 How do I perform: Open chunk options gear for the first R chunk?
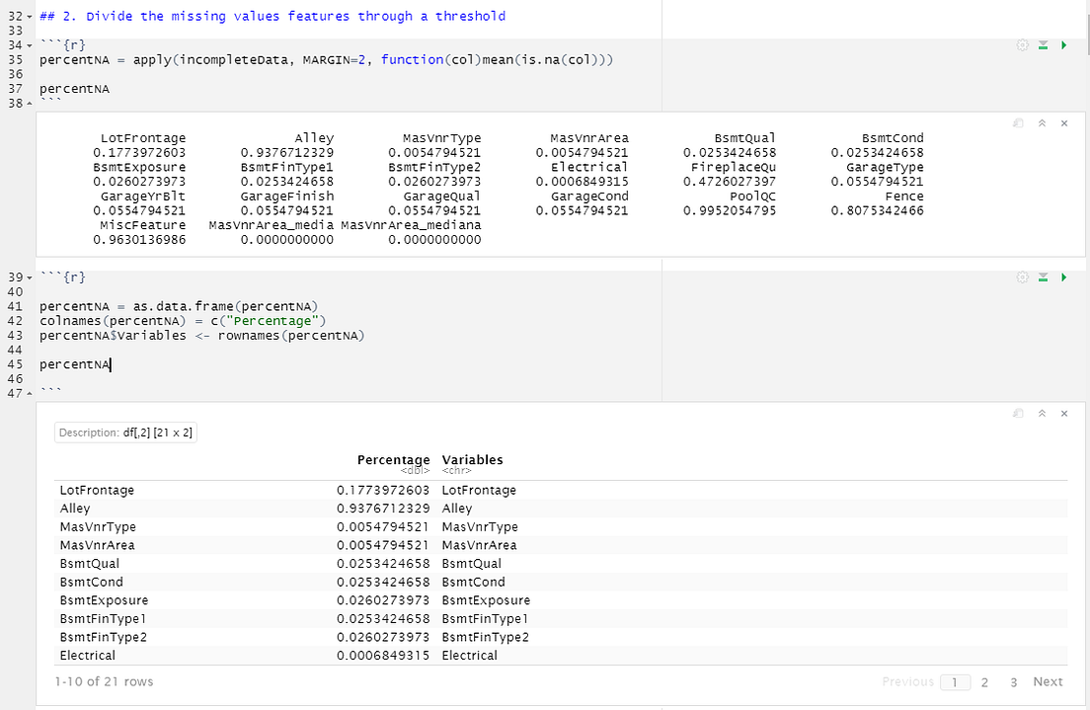(1023, 44)
